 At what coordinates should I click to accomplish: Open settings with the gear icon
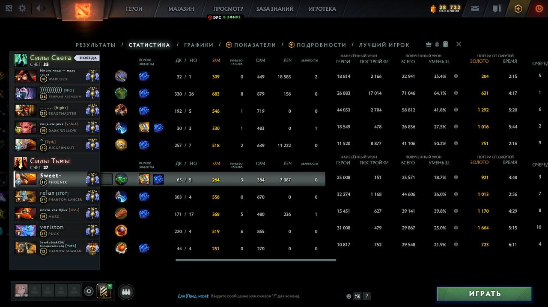pyautogui.click(x=22, y=8)
